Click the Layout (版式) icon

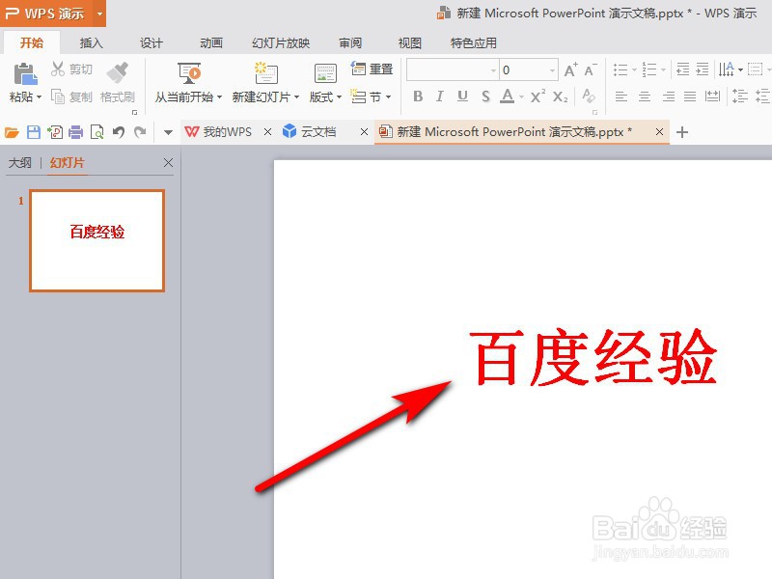[325, 74]
